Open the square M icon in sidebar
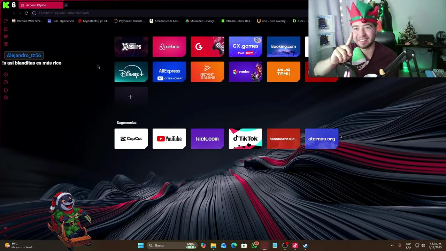 (x=6, y=44)
